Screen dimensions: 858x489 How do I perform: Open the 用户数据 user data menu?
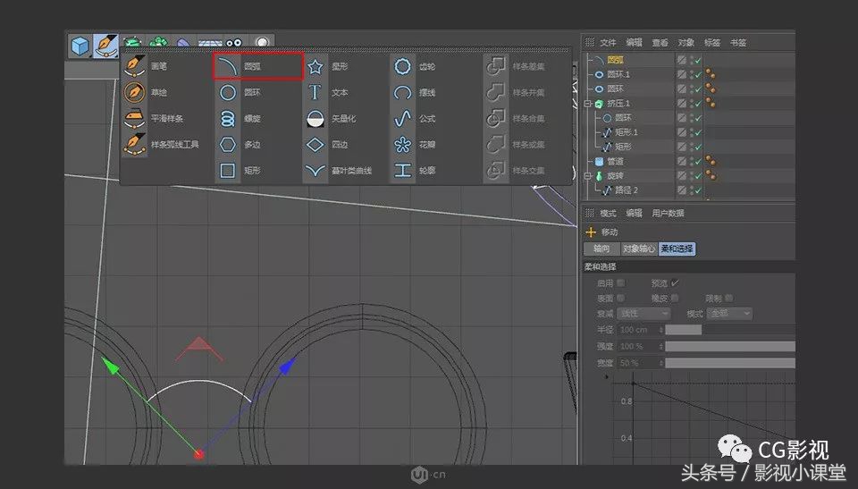point(669,213)
